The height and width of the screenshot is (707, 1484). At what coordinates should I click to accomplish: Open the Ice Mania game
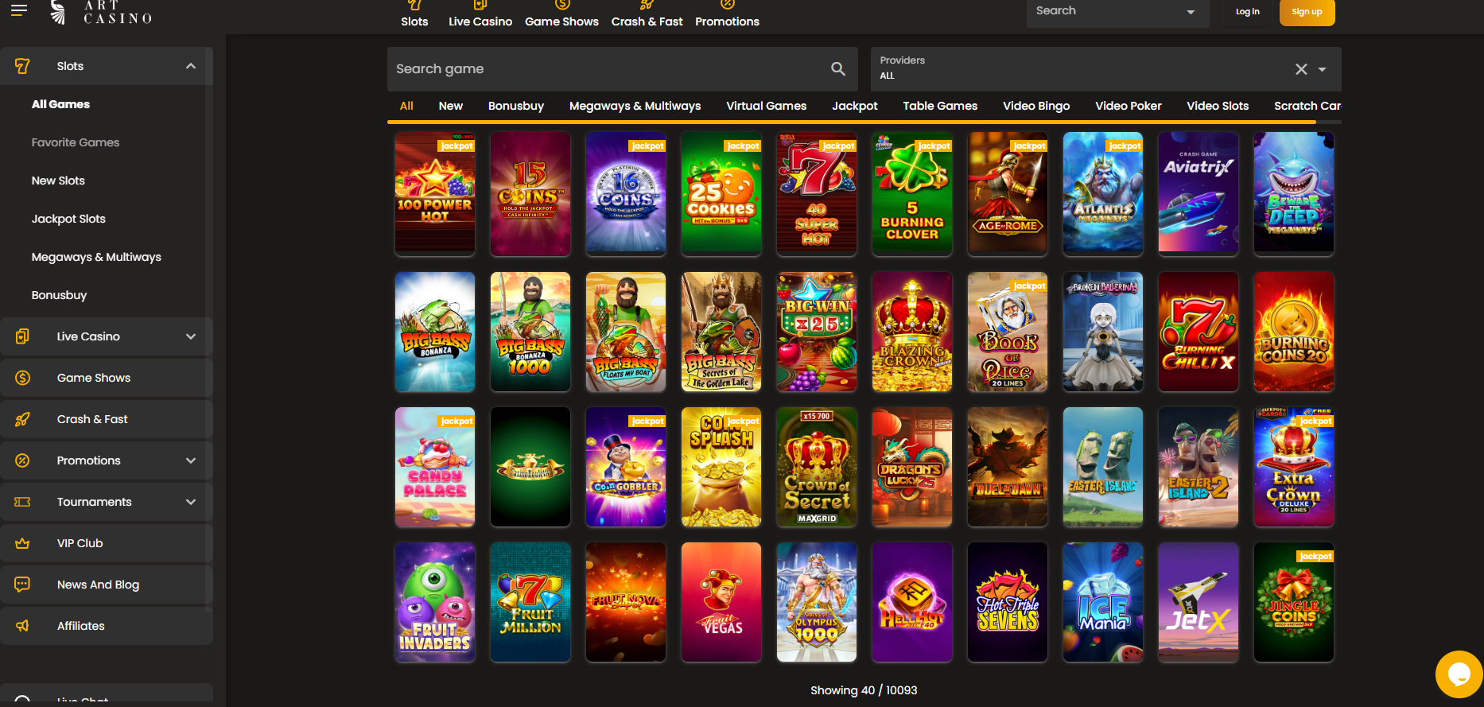pos(1103,602)
